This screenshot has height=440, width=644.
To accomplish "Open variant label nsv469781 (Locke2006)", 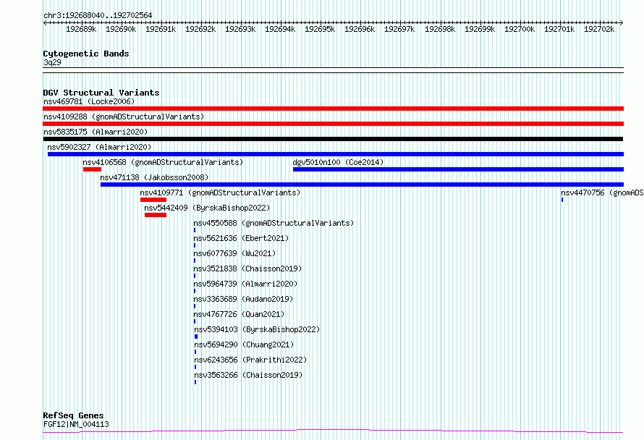I will point(89,101).
